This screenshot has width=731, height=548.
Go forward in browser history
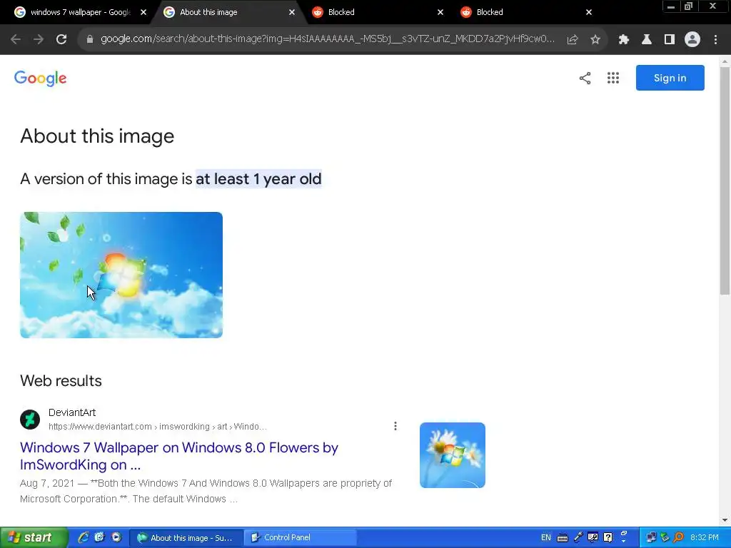(x=39, y=40)
